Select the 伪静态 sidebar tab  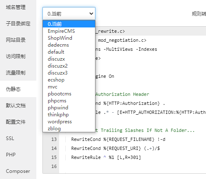click(x=18, y=89)
